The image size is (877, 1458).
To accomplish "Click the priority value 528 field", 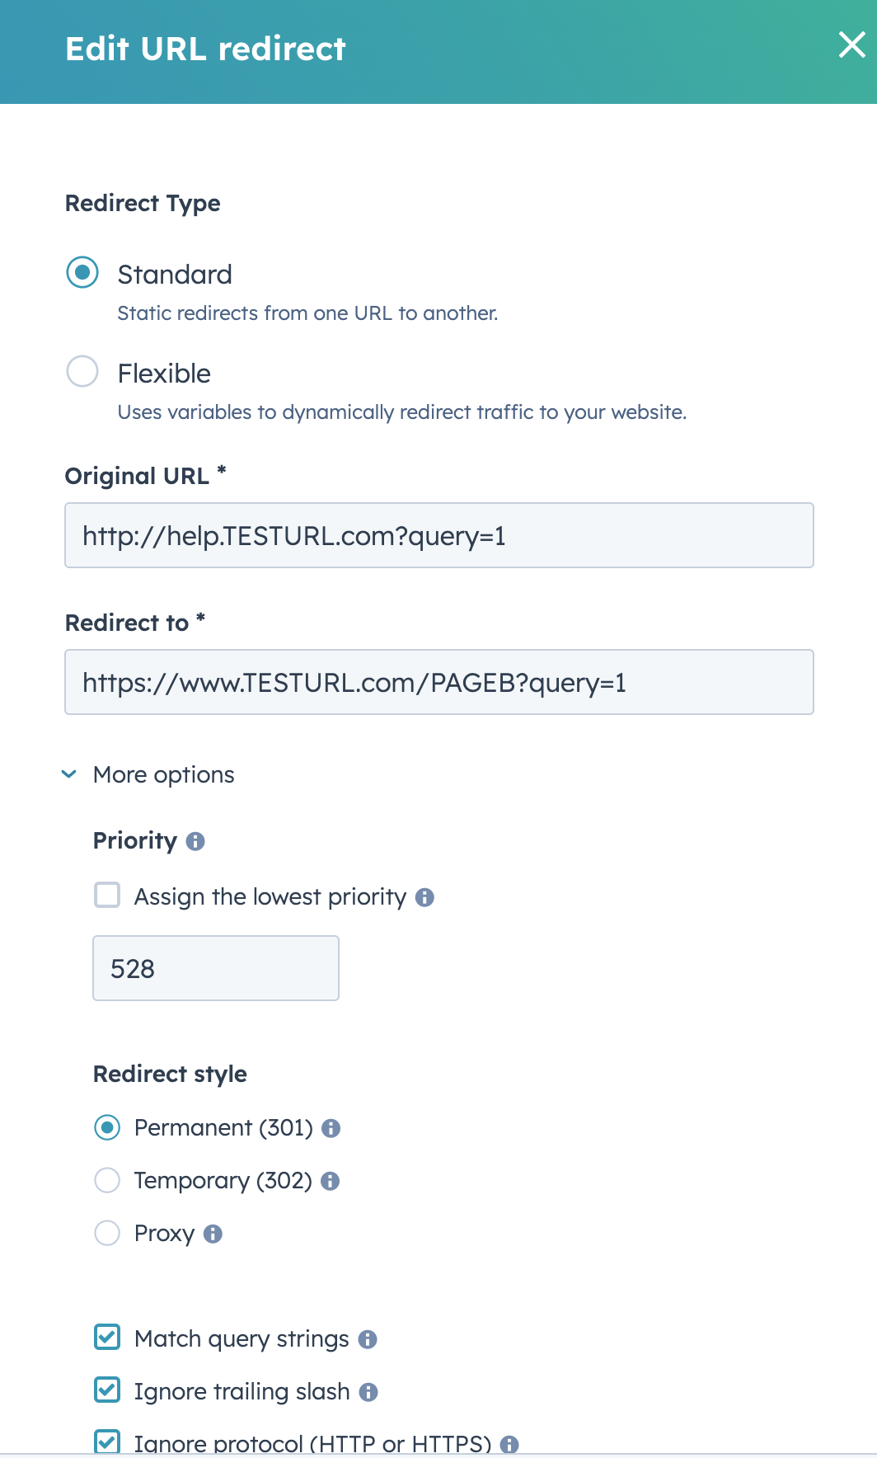I will [215, 968].
